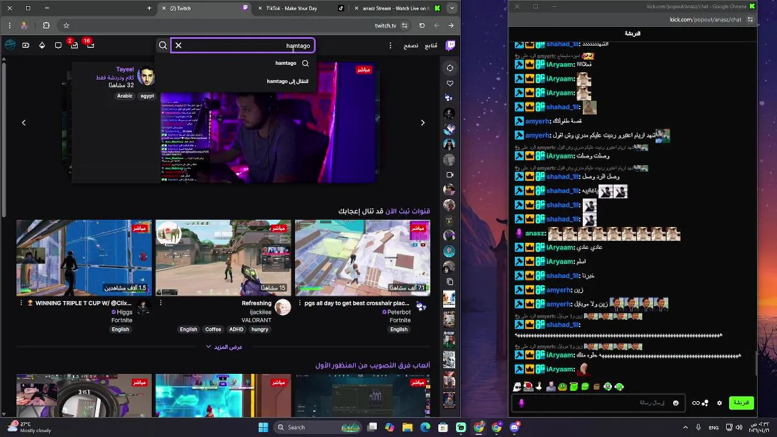Open the Chrome tab search dropdown

[452, 8]
